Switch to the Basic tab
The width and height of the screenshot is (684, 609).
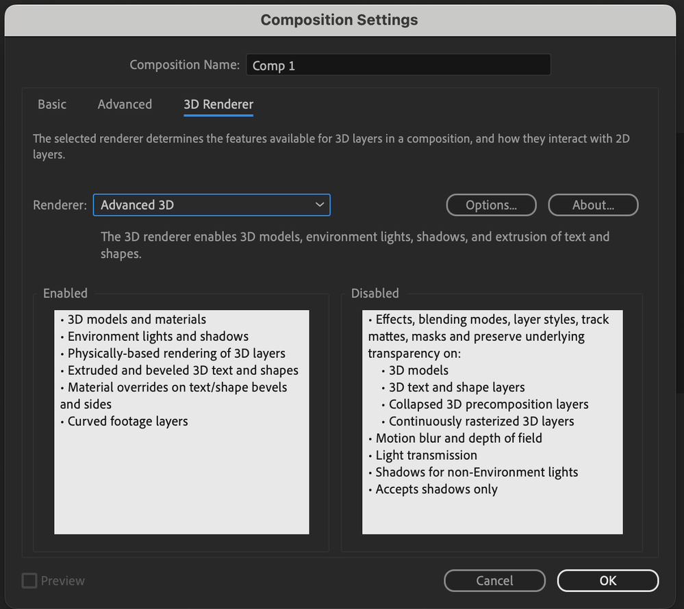coord(52,105)
